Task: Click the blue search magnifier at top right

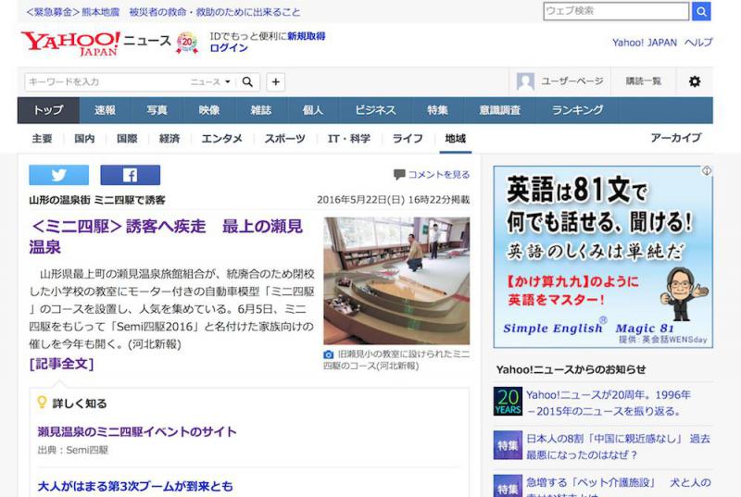Action: pyautogui.click(x=701, y=11)
